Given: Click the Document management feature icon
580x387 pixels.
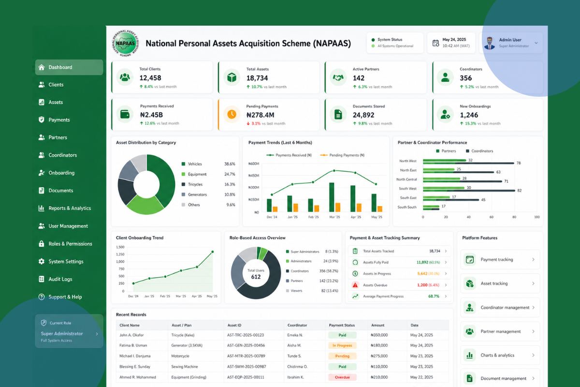Looking at the screenshot, I should click(469, 378).
